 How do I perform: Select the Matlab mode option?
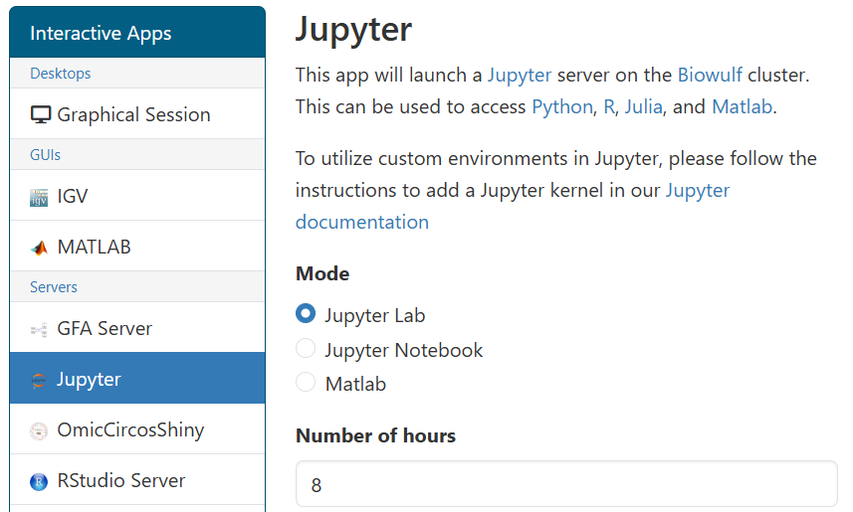coord(307,383)
